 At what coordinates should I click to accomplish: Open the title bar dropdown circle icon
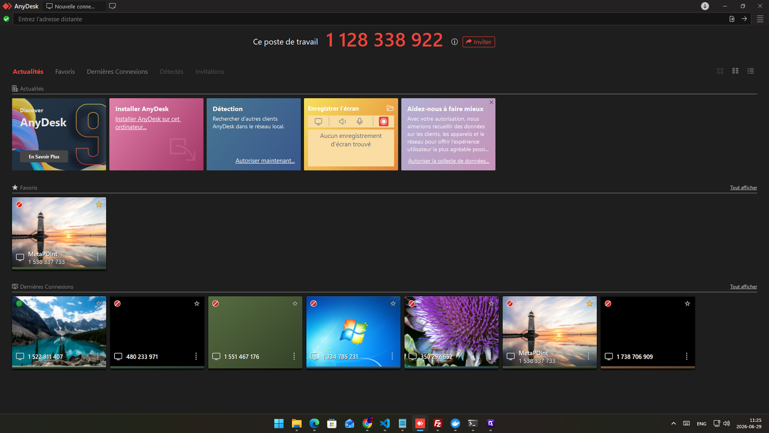[x=705, y=6]
